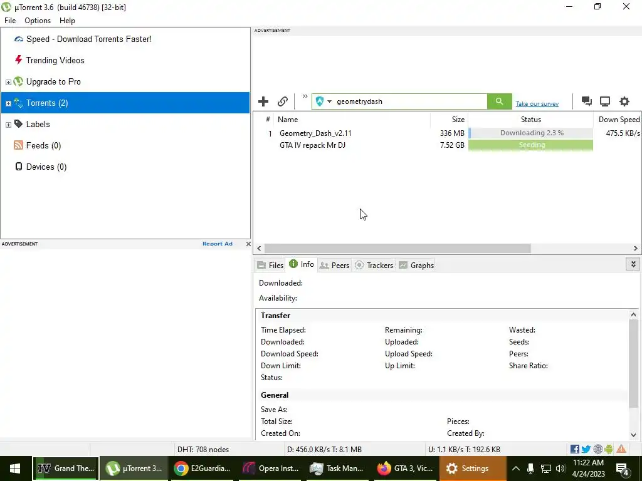Select the Geometry_Dash_v2.11 torrent row
The height and width of the screenshot is (481, 642).
[x=446, y=133]
